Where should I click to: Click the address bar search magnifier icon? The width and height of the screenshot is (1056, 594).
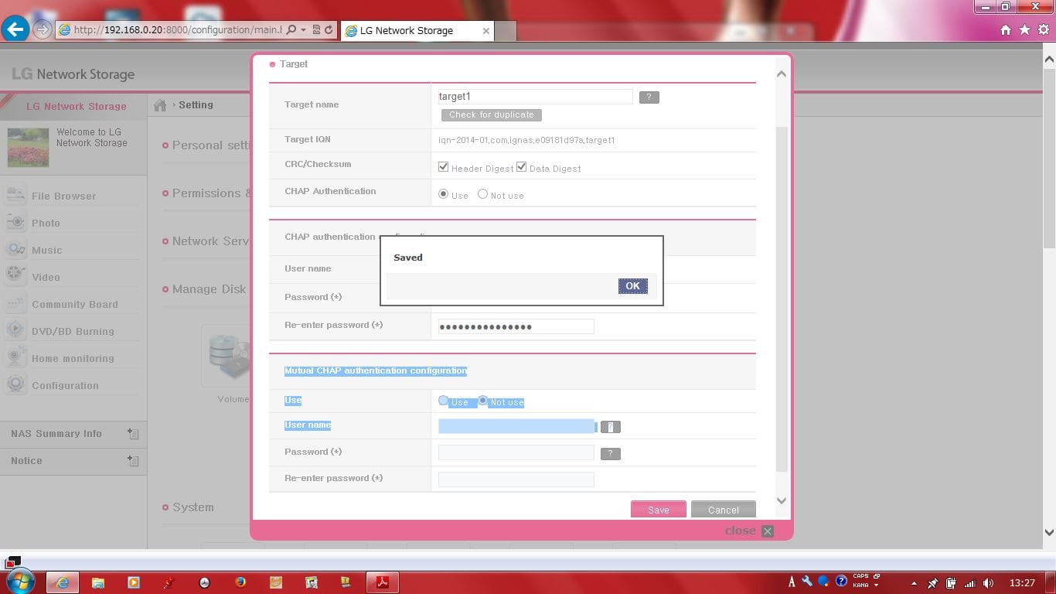(291, 30)
